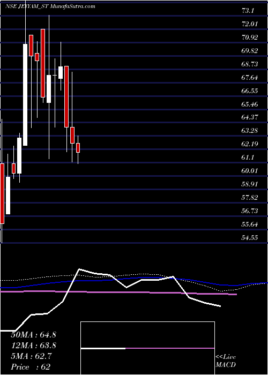Select the 55.64 price axis label
Screen dimensions: 268x375
[x=250, y=224]
